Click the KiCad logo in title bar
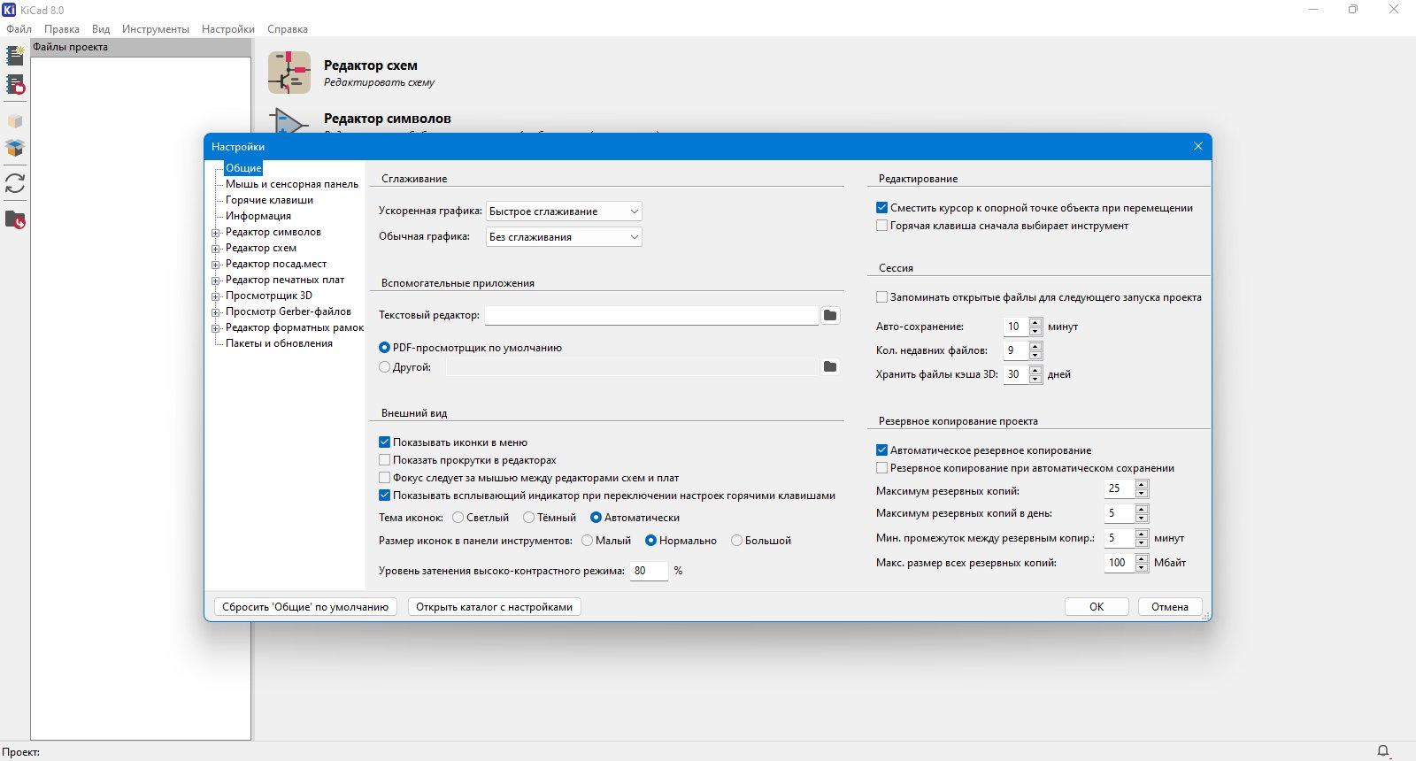Image resolution: width=1416 pixels, height=761 pixels. click(x=9, y=10)
